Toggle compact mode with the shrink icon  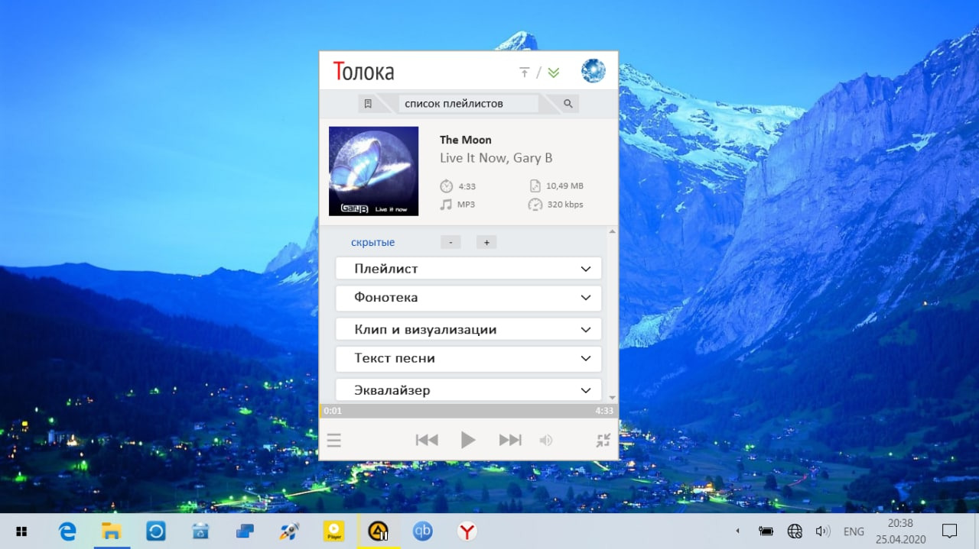pyautogui.click(x=603, y=441)
